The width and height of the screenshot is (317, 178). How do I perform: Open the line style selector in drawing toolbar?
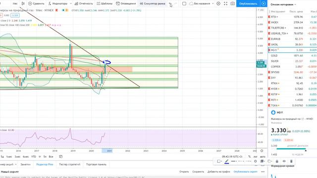click(x=241, y=161)
